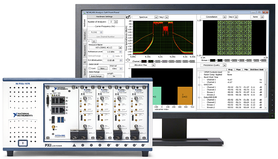Toggle Stream 1 constellation legend icon
Viewport: 278px width, 159px height.
212,61
